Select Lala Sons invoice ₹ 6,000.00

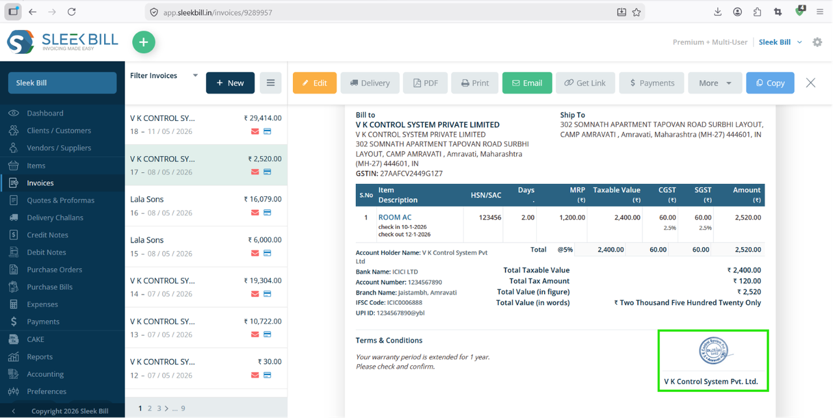(206, 246)
